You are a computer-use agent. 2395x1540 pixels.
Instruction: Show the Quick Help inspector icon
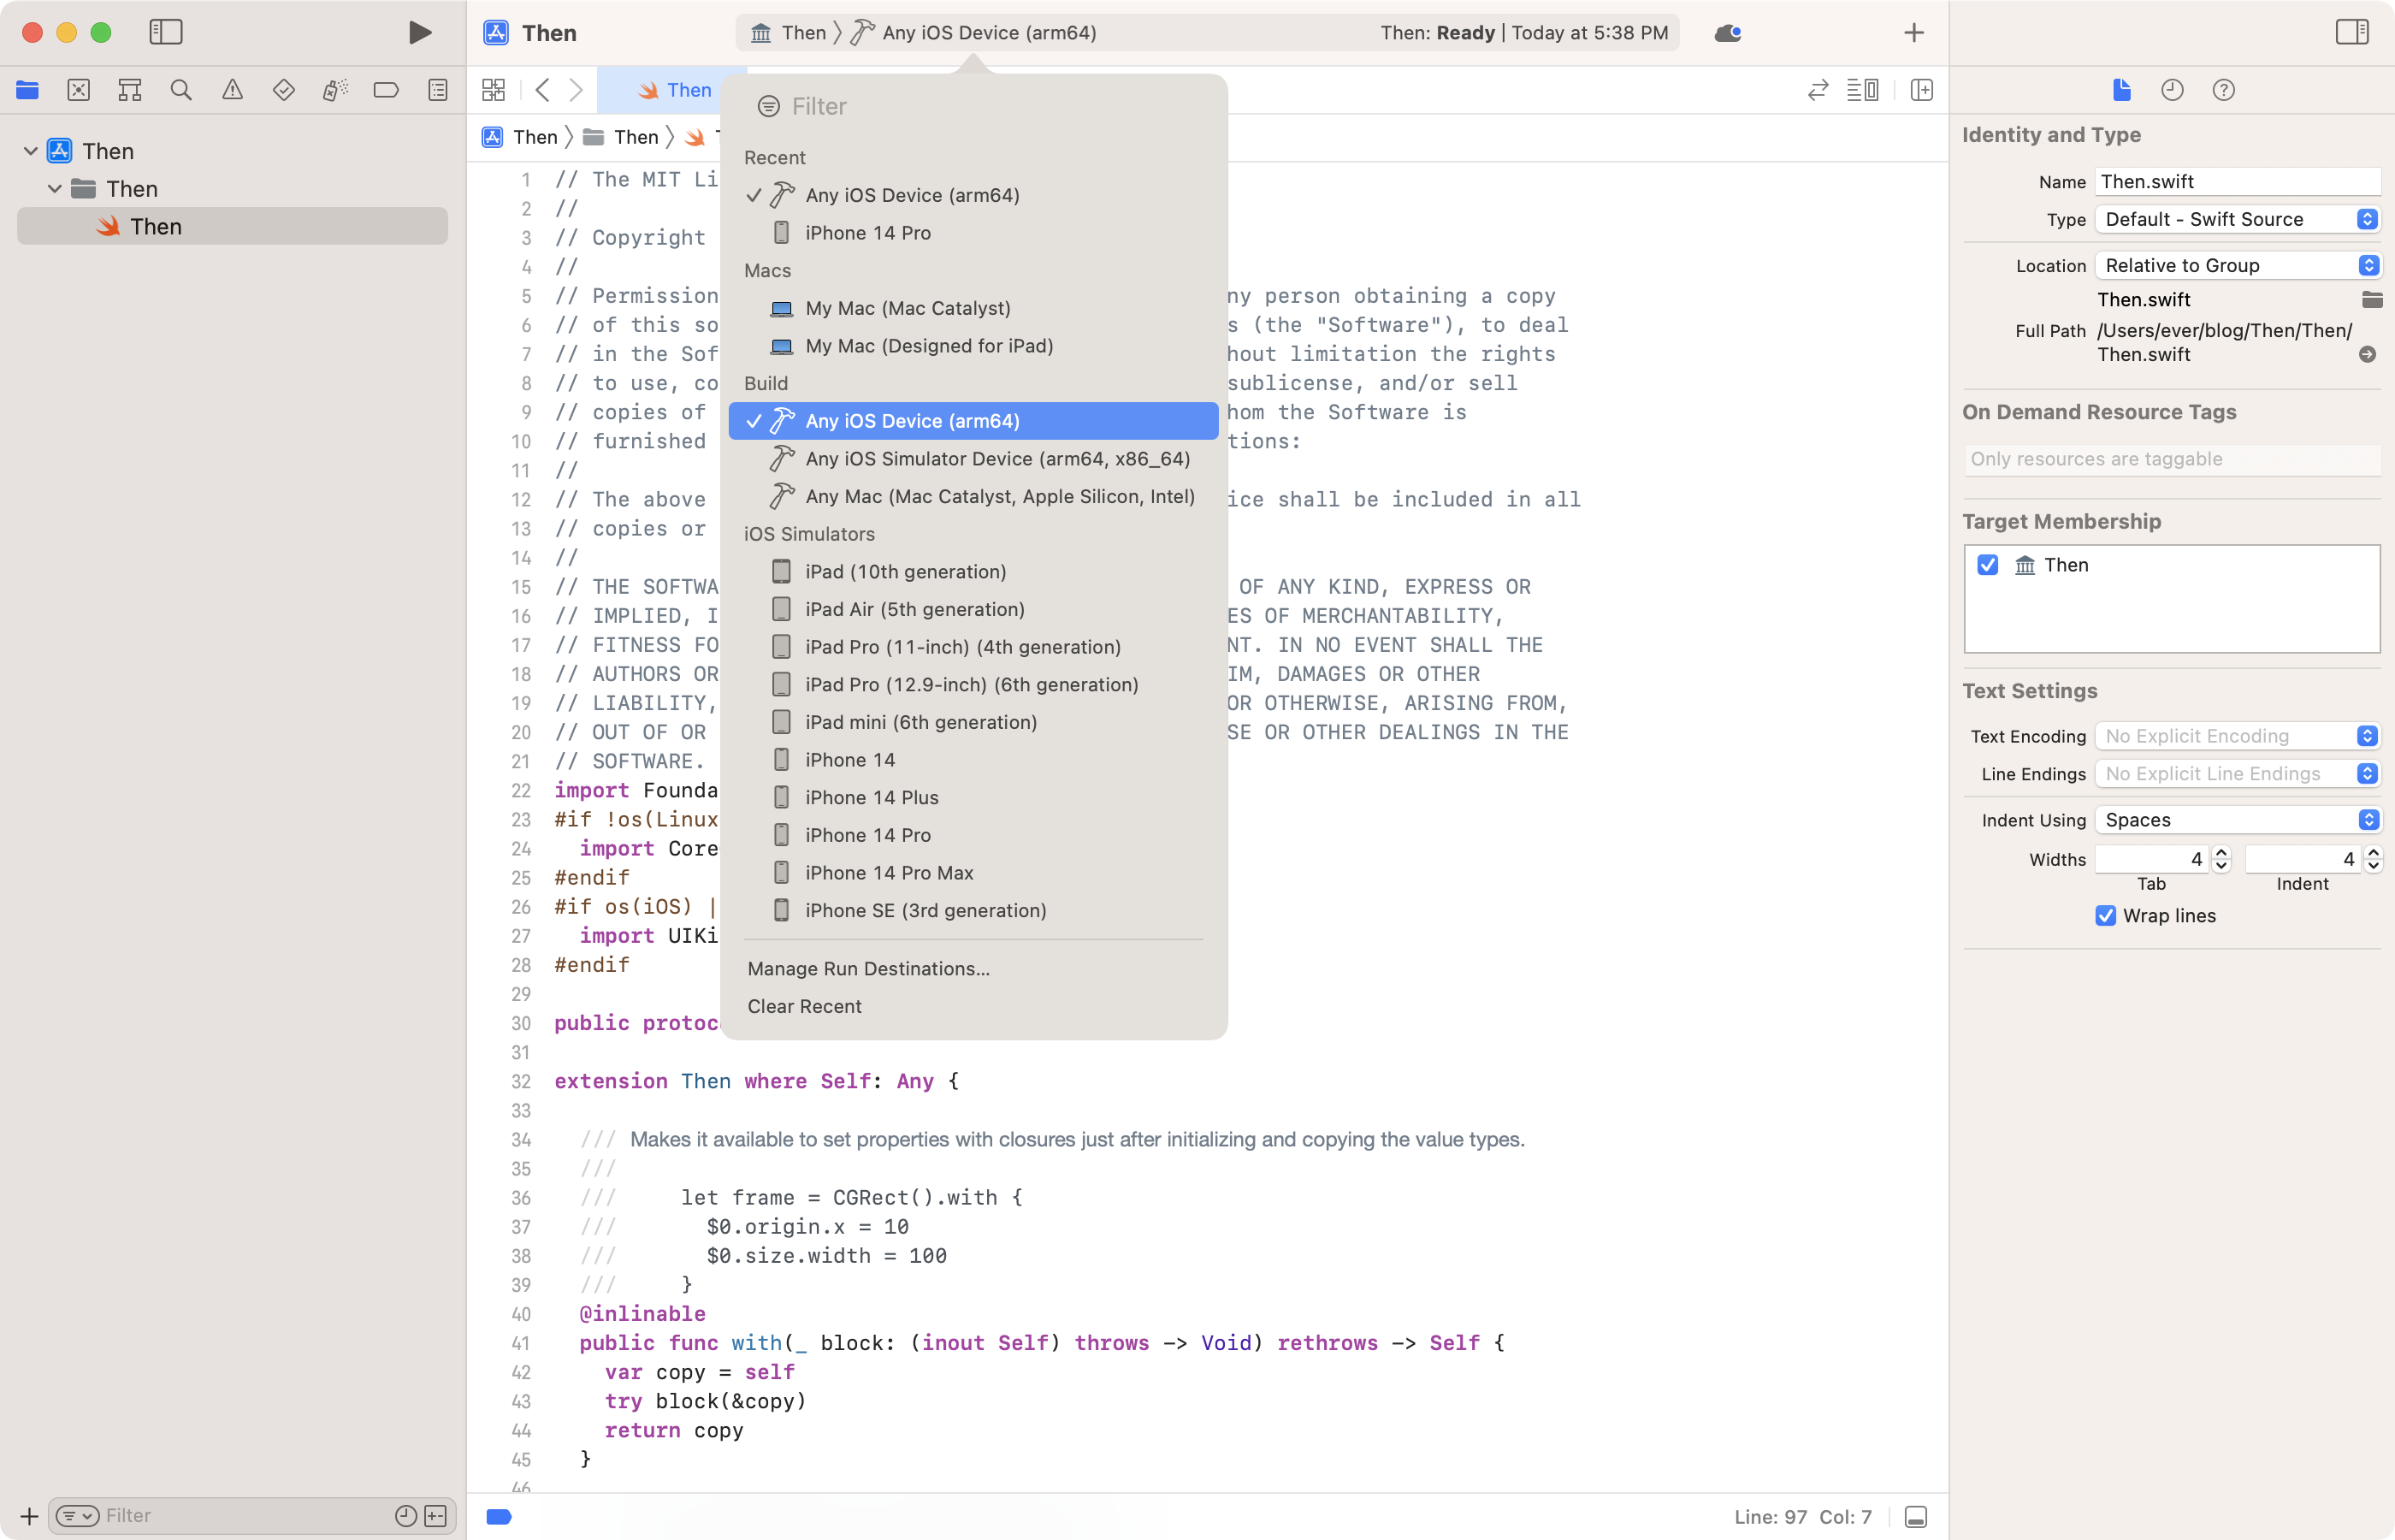click(2223, 90)
